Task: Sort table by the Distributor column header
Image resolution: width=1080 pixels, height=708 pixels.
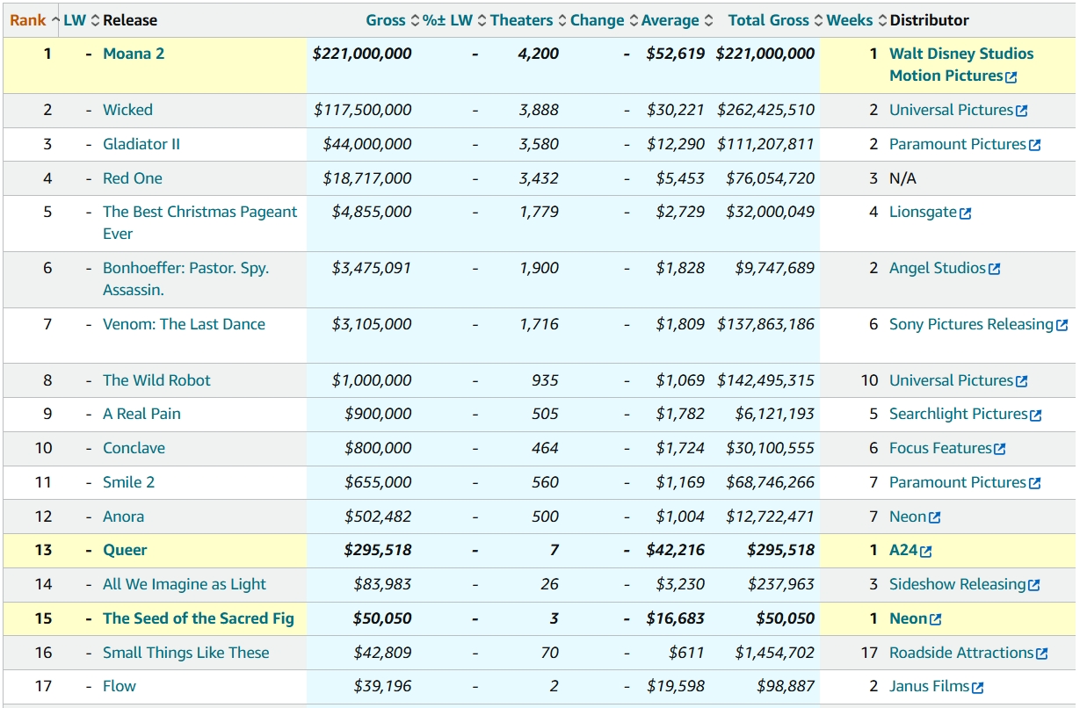Action: (930, 20)
